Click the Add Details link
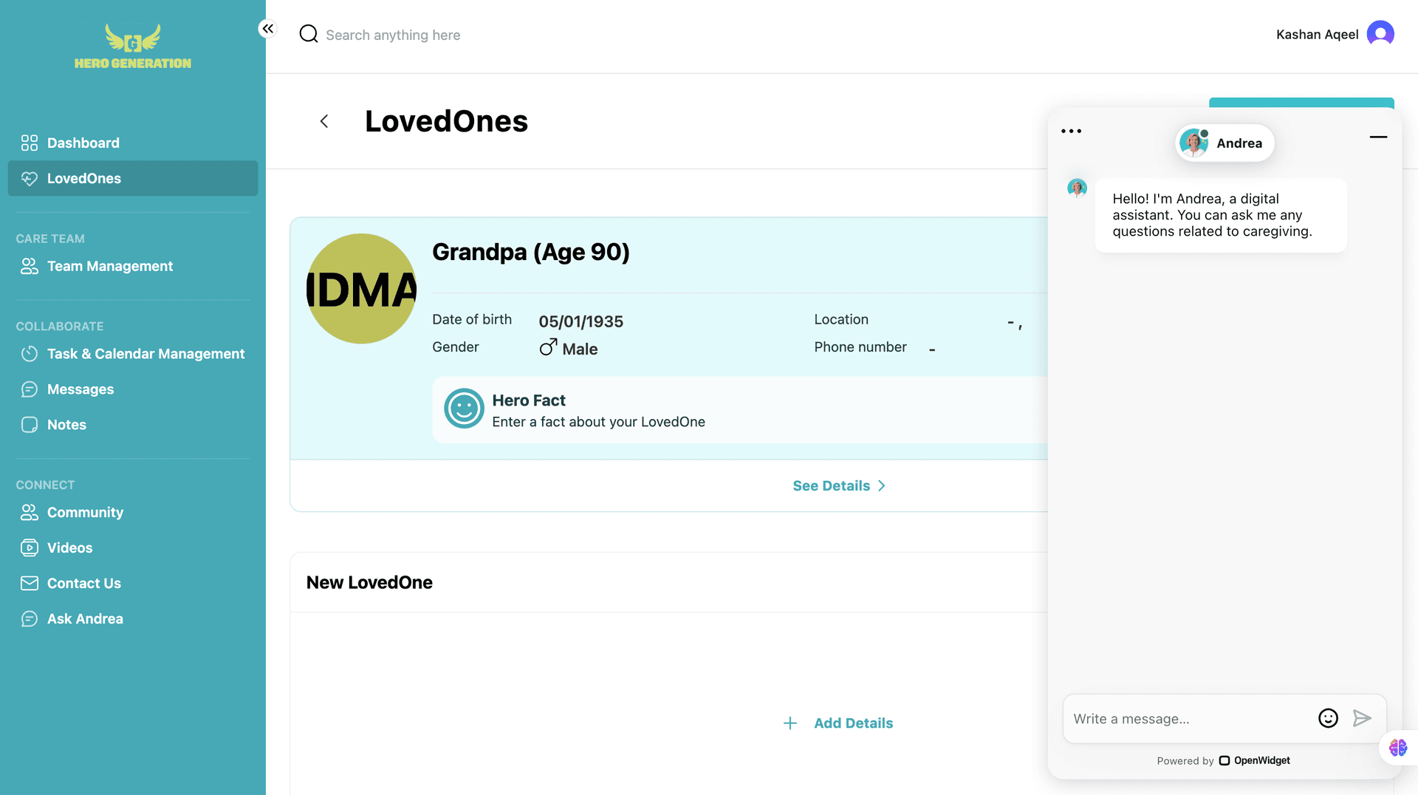The width and height of the screenshot is (1418, 795). point(853,723)
